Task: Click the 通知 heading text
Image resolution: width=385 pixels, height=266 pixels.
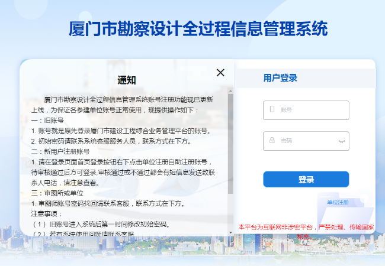Action: [x=127, y=80]
